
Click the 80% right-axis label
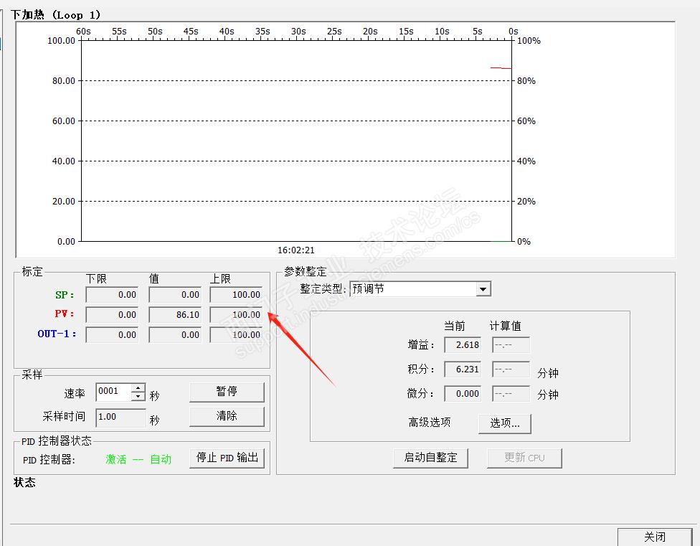526,81
